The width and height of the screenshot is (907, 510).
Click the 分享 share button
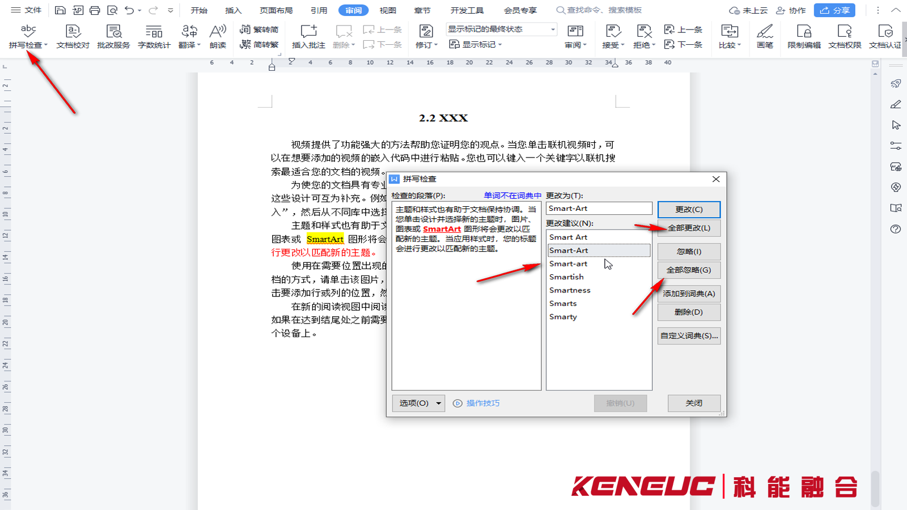(834, 10)
